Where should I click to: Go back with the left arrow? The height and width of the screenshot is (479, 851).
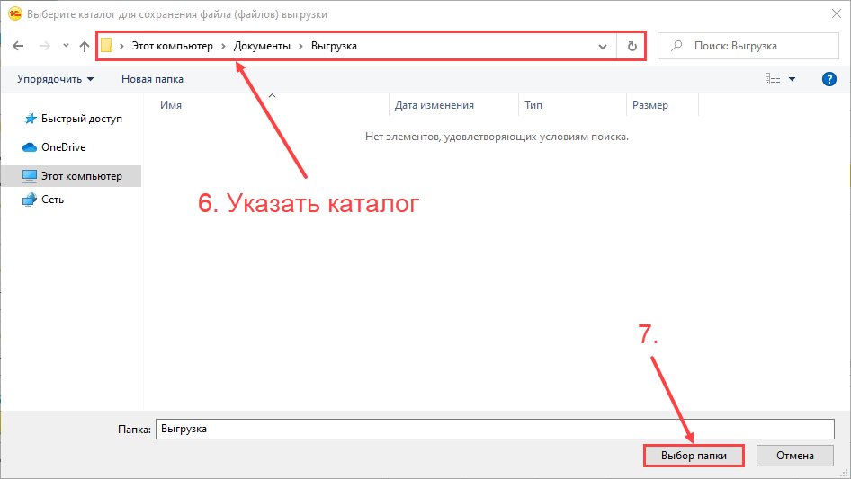pyautogui.click(x=18, y=46)
